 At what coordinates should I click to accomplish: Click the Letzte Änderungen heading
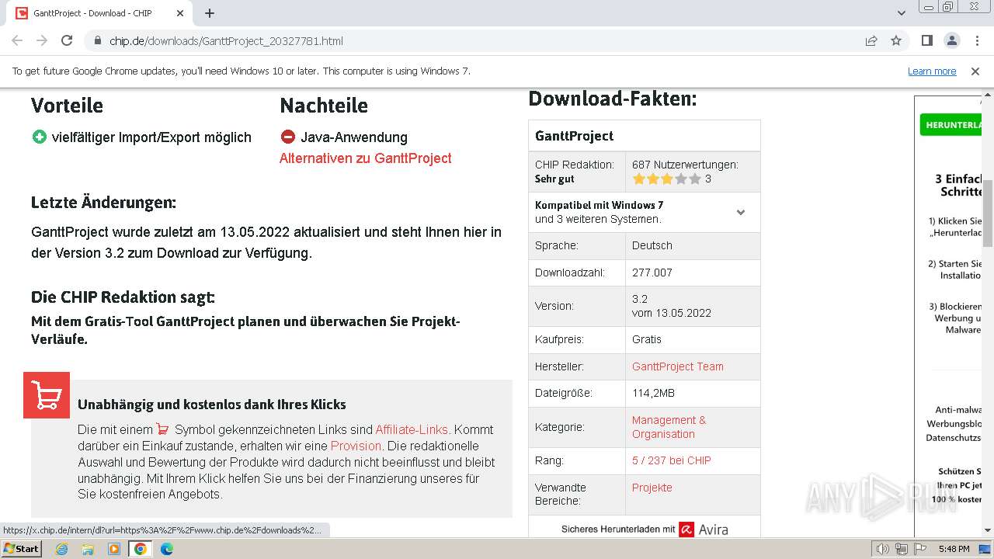click(x=103, y=203)
